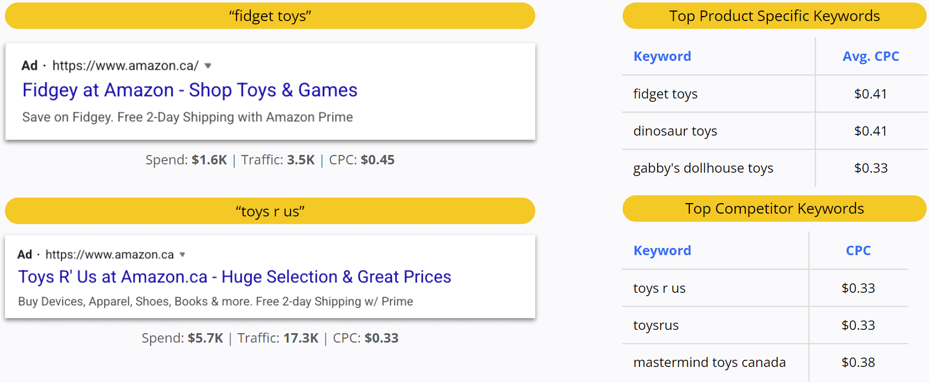Click the 'toys r us' competitor keyword row
The height and width of the screenshot is (383, 929).
tap(659, 288)
